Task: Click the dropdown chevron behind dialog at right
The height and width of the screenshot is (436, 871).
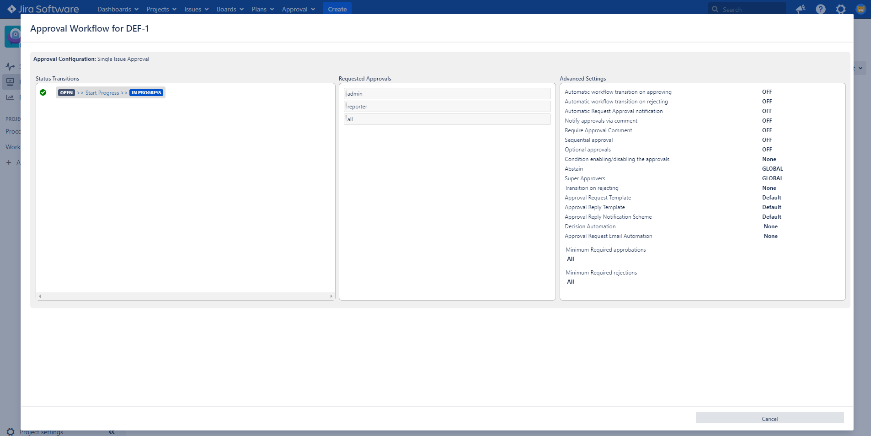Action: tap(860, 68)
